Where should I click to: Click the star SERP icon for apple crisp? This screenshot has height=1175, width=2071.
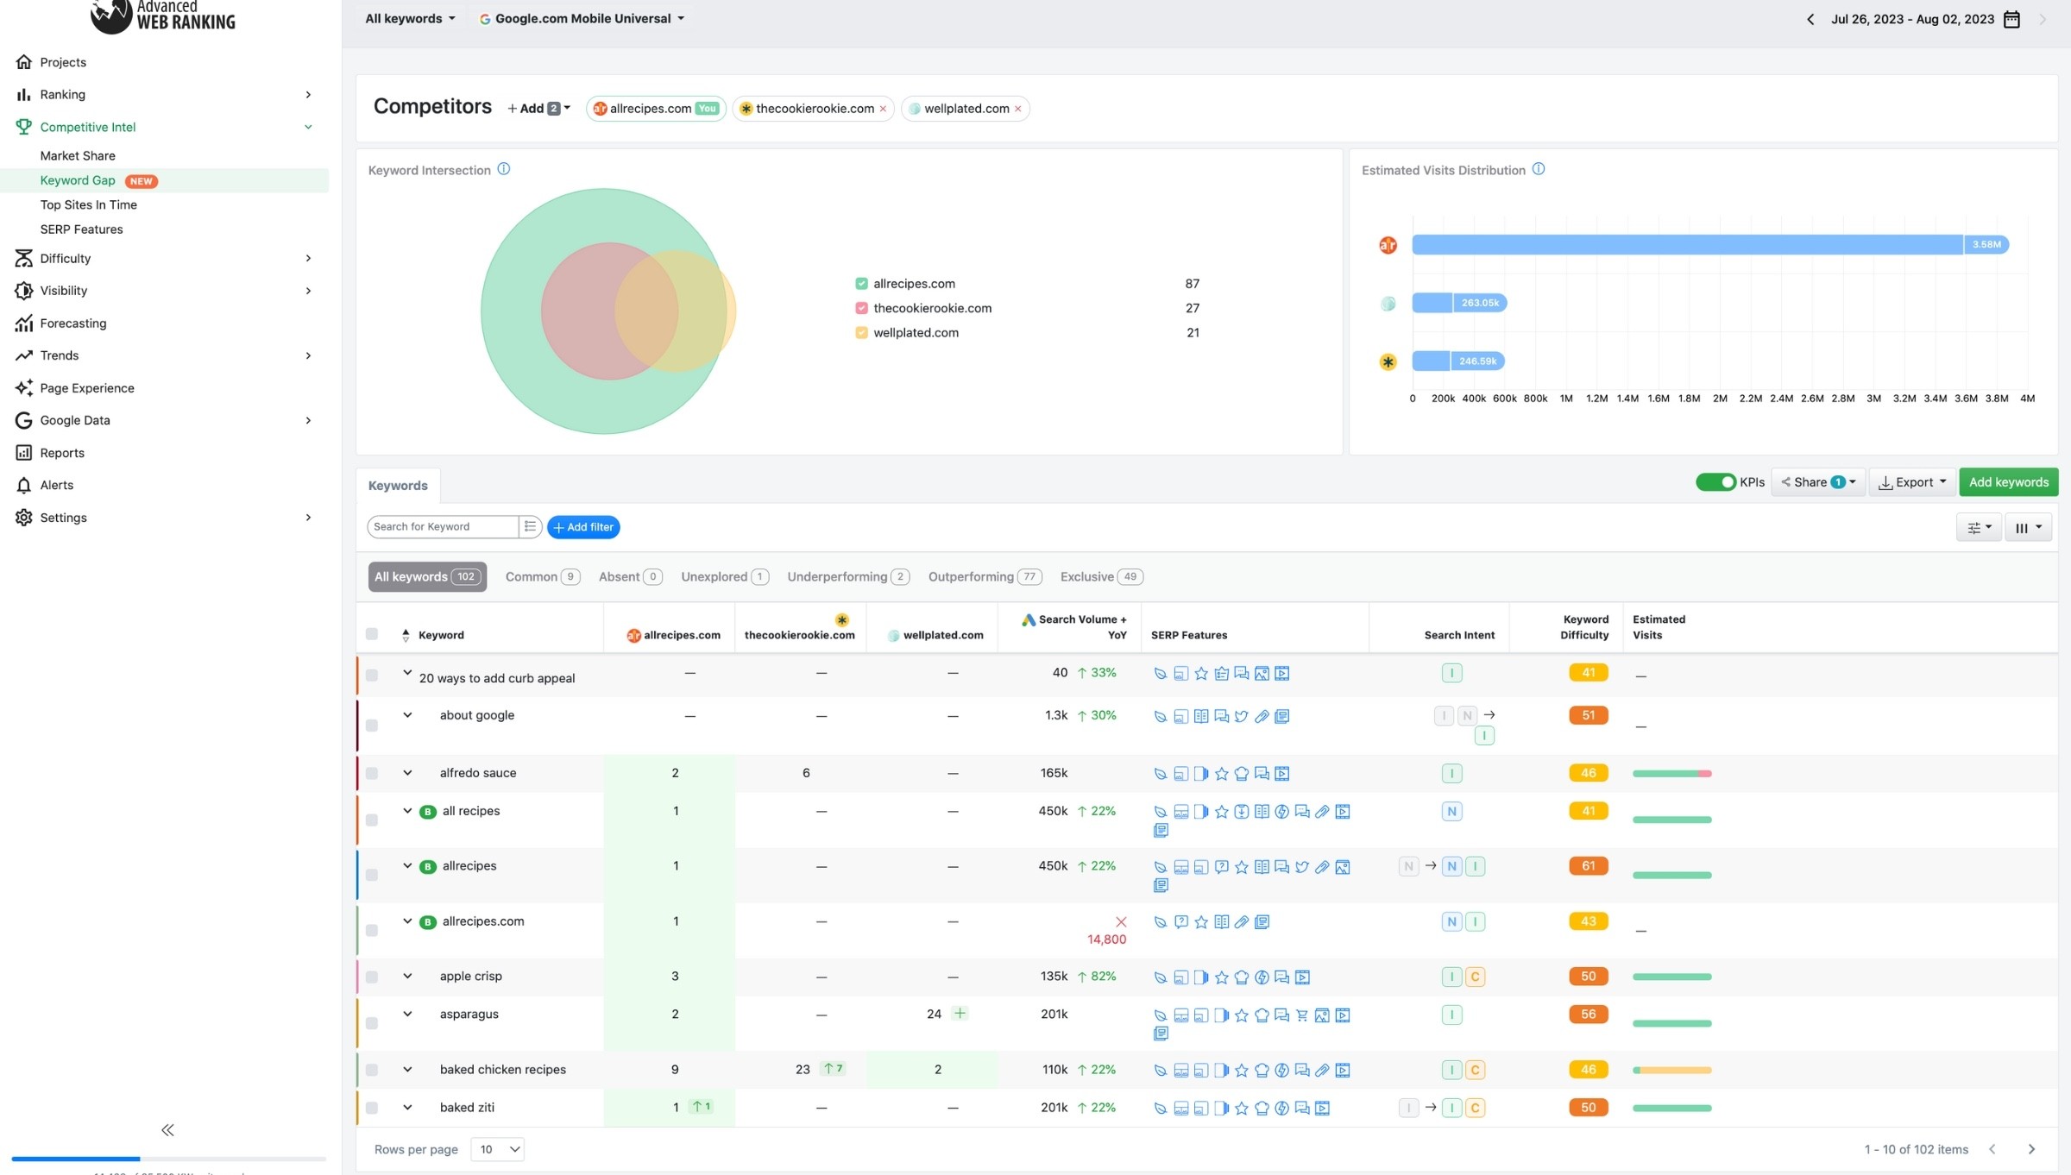pyautogui.click(x=1221, y=977)
